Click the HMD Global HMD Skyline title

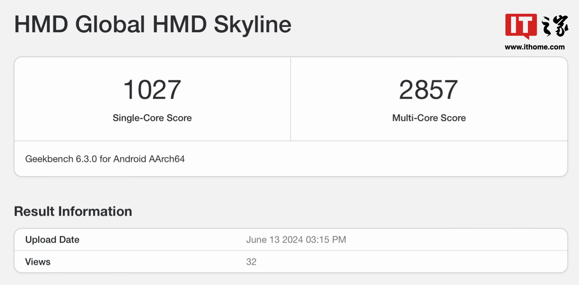click(152, 24)
